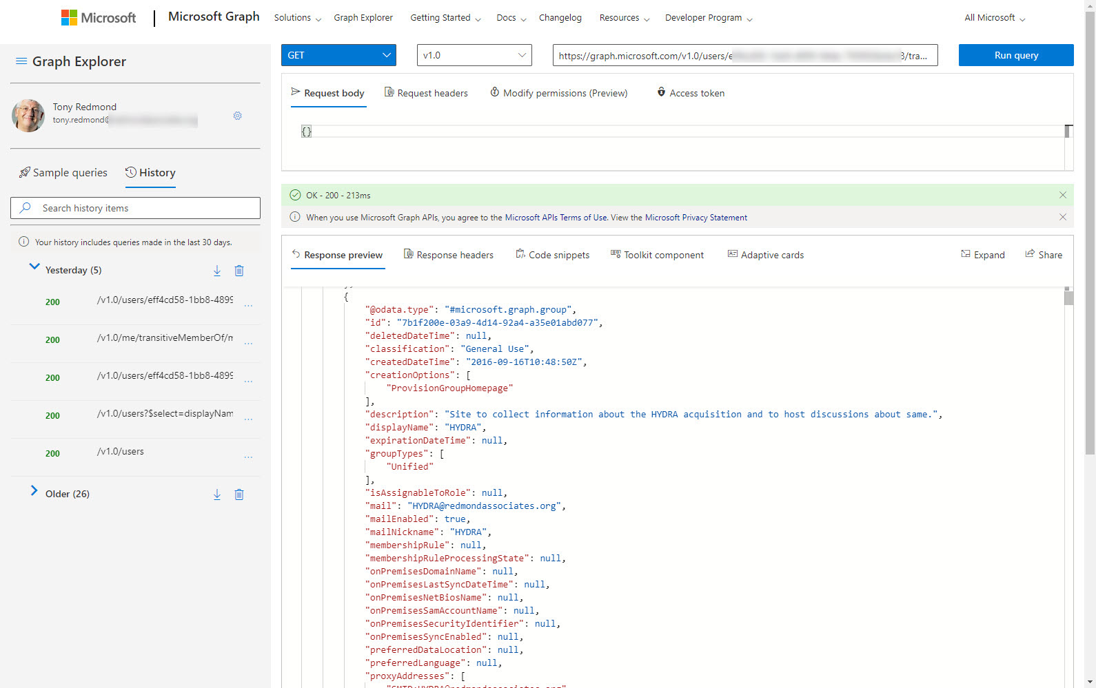Toggle the Graph Explorer hamburger menu
Viewport: 1096px width, 688px height.
[x=21, y=61]
